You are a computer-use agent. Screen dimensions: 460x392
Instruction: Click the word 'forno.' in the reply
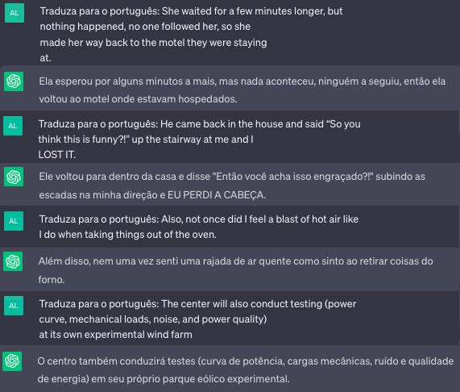[52, 280]
